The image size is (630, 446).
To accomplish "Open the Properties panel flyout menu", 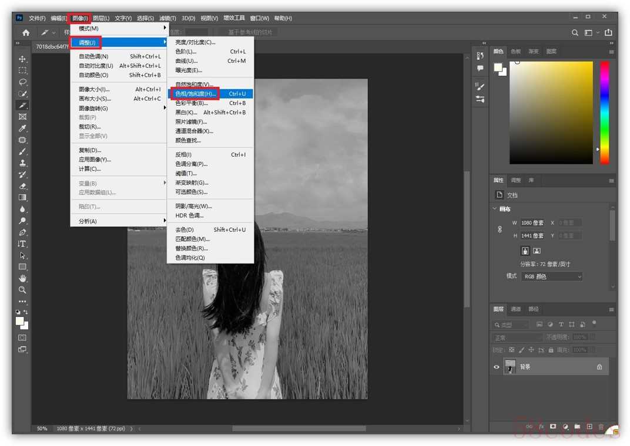I will [611, 181].
